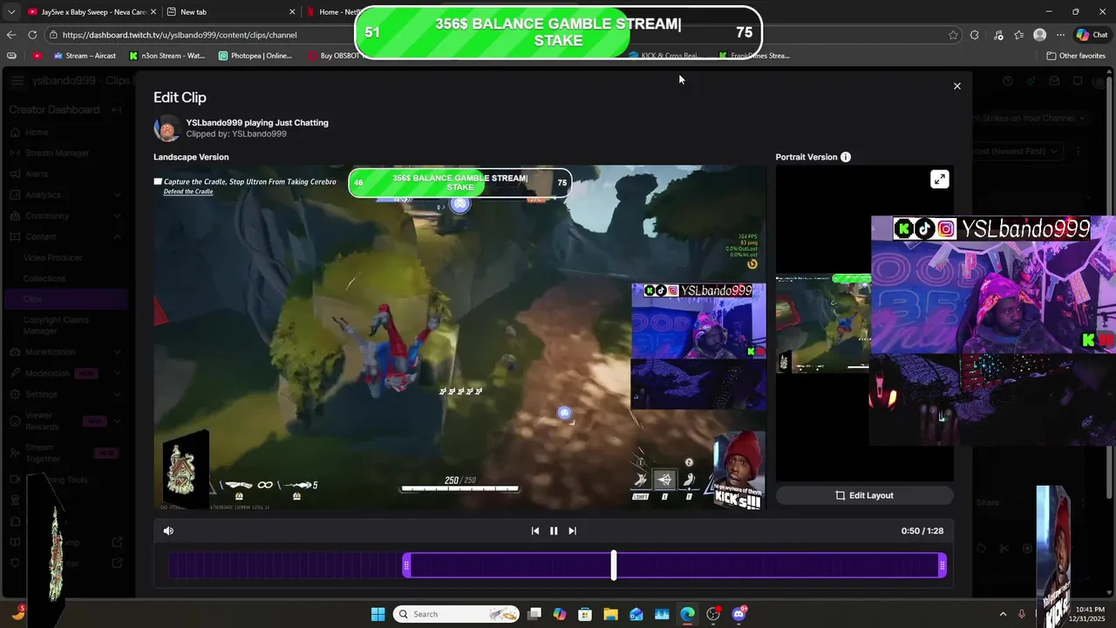The height and width of the screenshot is (628, 1116).
Task: Open the Copilot Chat button
Action: tap(1092, 35)
